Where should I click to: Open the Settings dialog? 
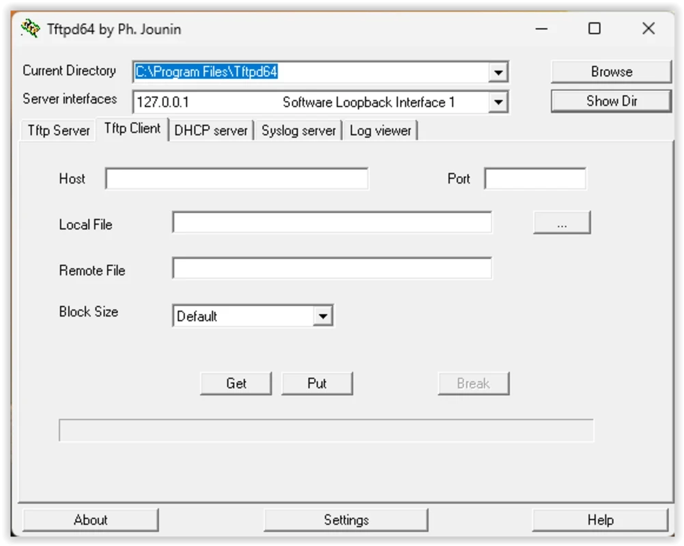(x=346, y=520)
